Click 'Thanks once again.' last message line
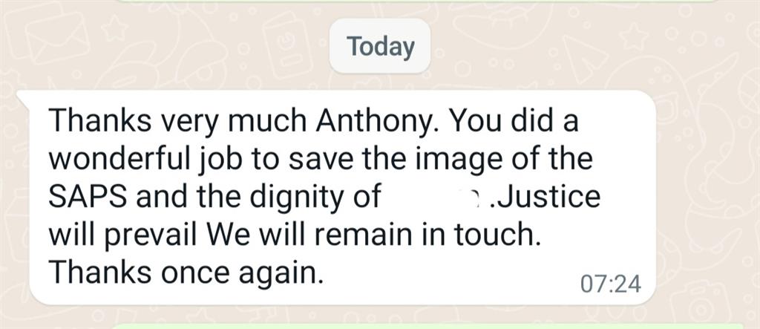This screenshot has width=760, height=329. pos(186,273)
